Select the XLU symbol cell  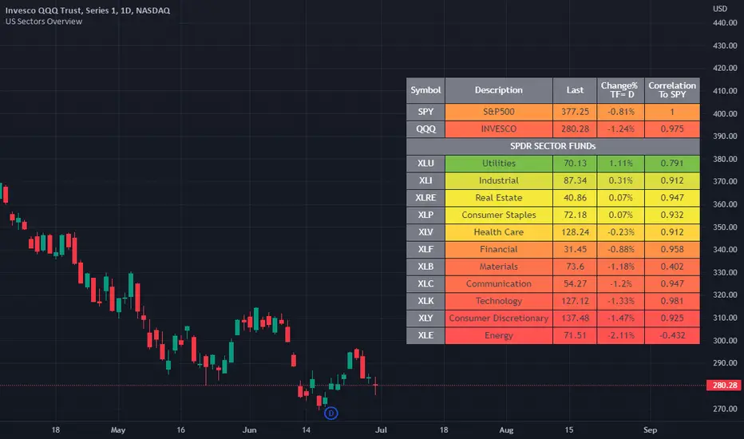point(425,164)
